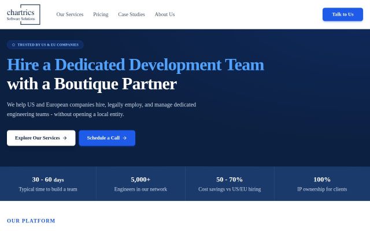Select the Trusted by US & EU Companies badge
This screenshot has width=370, height=231.
click(x=45, y=45)
